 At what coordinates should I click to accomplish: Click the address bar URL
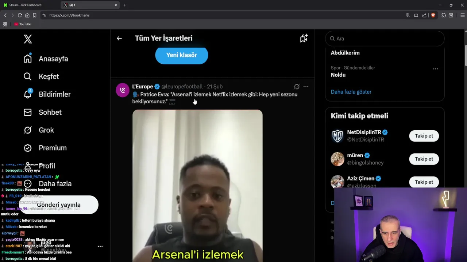pos(69,15)
